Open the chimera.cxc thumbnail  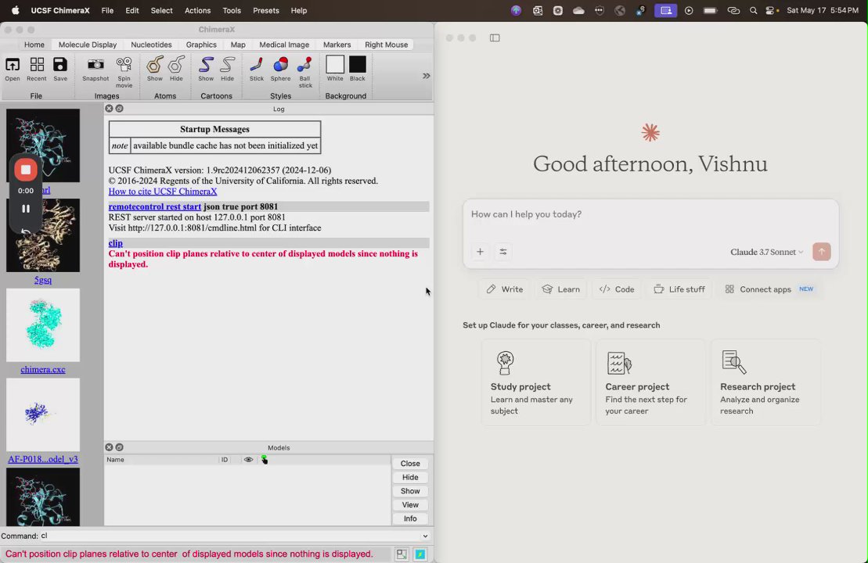click(43, 325)
